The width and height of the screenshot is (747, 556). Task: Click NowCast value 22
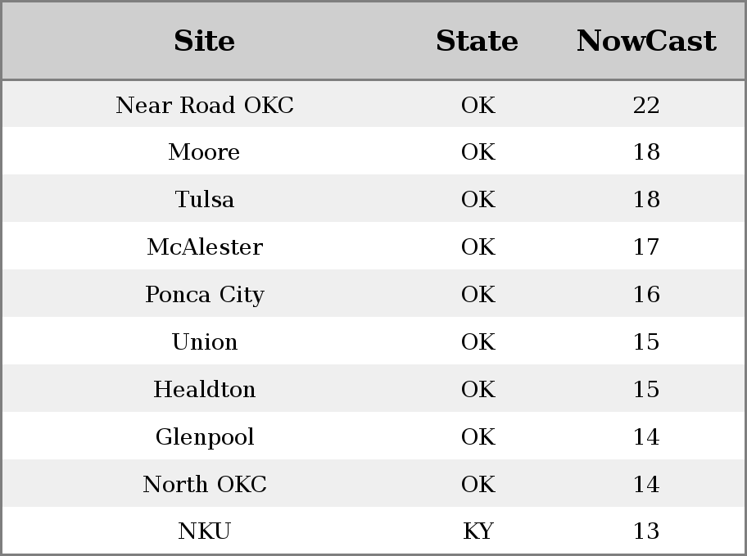point(646,105)
